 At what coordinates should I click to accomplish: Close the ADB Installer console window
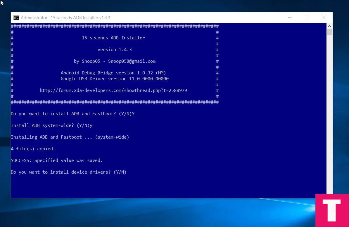(x=324, y=18)
